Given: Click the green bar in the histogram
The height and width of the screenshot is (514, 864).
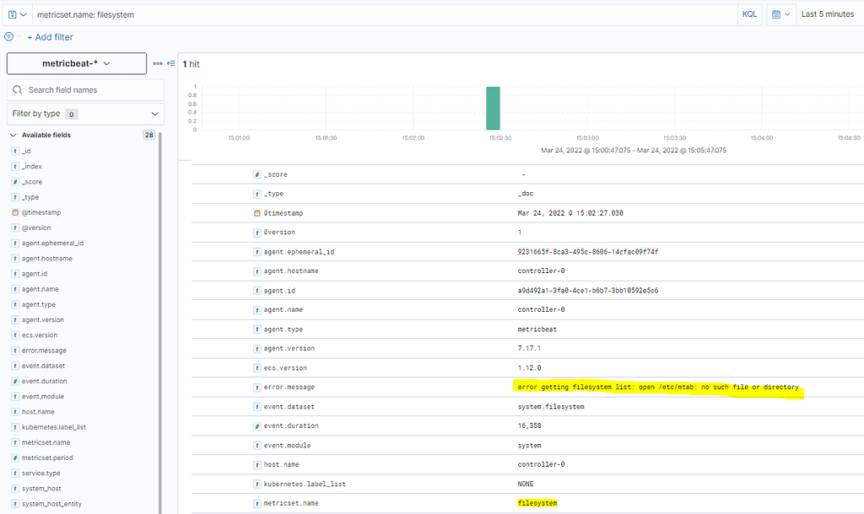Looking at the screenshot, I should (x=494, y=108).
